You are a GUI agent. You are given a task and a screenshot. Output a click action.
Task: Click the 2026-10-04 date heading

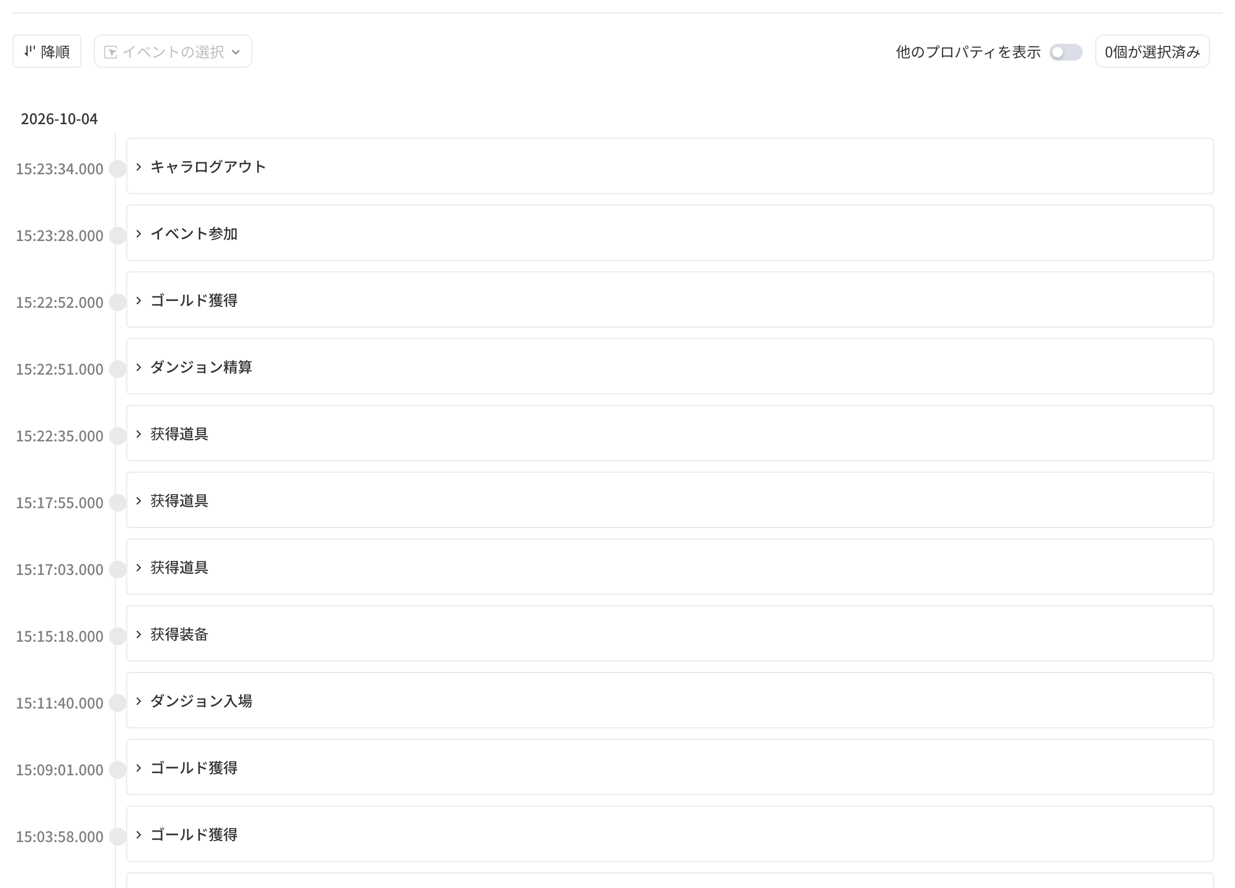tap(59, 119)
